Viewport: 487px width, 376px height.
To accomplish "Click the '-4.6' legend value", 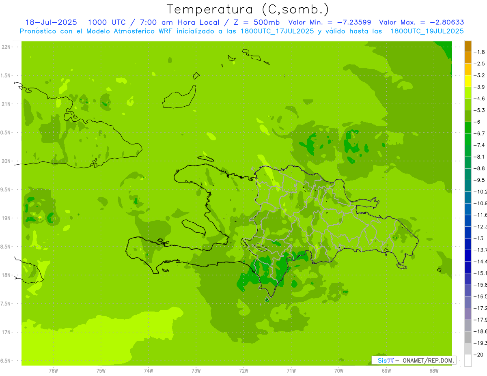I will tap(480, 99).
